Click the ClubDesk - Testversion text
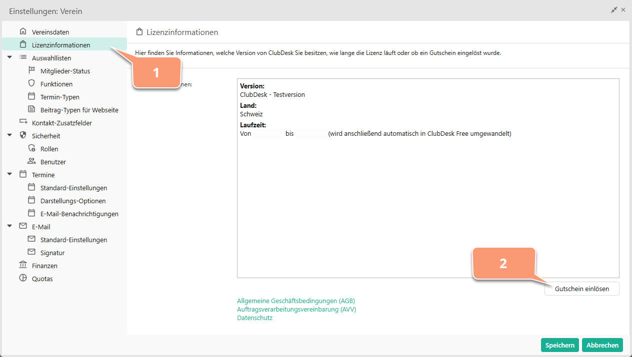 click(x=272, y=94)
